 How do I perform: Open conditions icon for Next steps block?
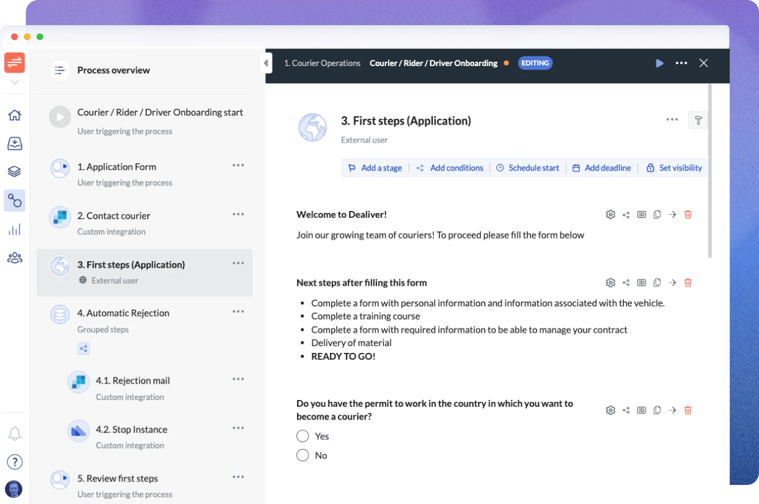point(626,283)
